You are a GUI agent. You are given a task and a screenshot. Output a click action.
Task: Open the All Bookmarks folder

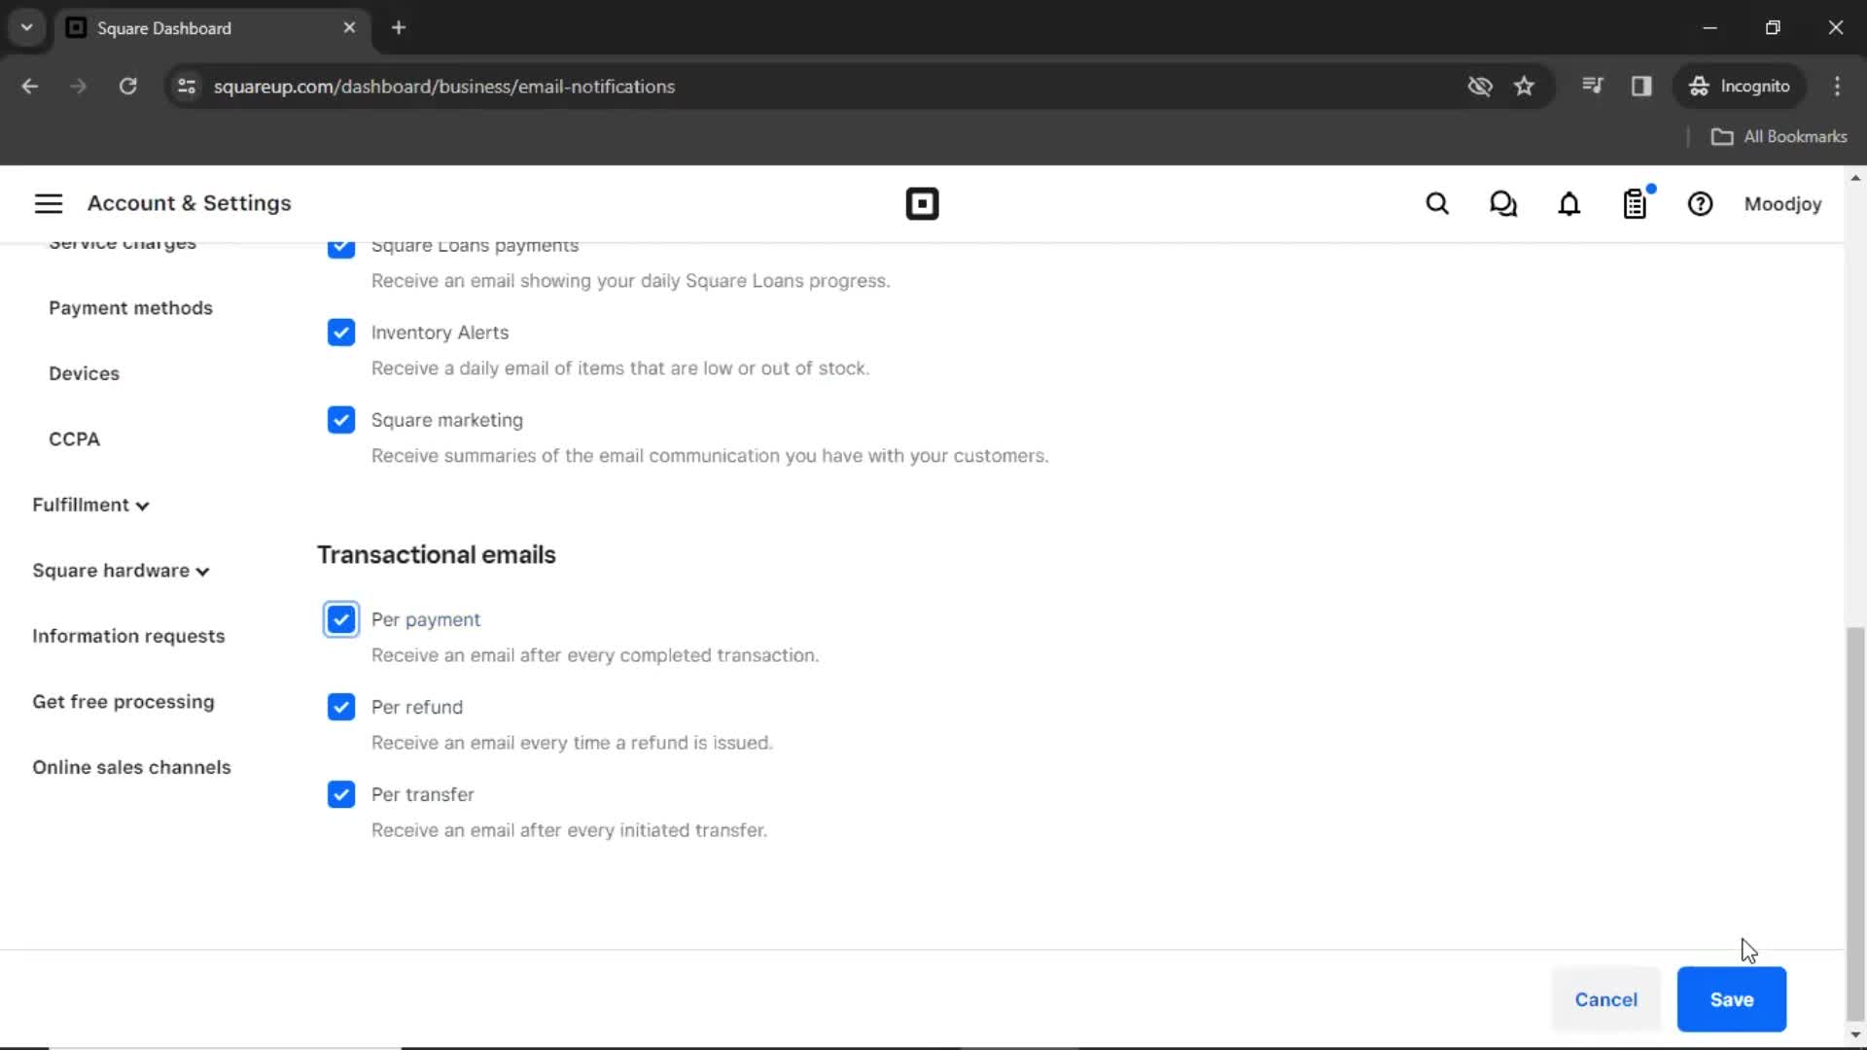(x=1779, y=137)
